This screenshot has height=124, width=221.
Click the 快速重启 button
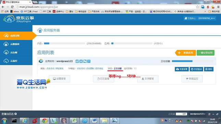click(196, 69)
